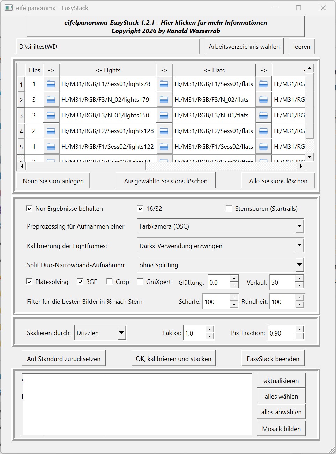Click the Flats folder icon in row 2
This screenshot has height=454, width=336.
coord(164,100)
